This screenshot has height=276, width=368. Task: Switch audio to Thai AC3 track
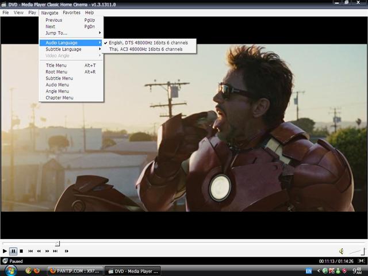coord(149,49)
